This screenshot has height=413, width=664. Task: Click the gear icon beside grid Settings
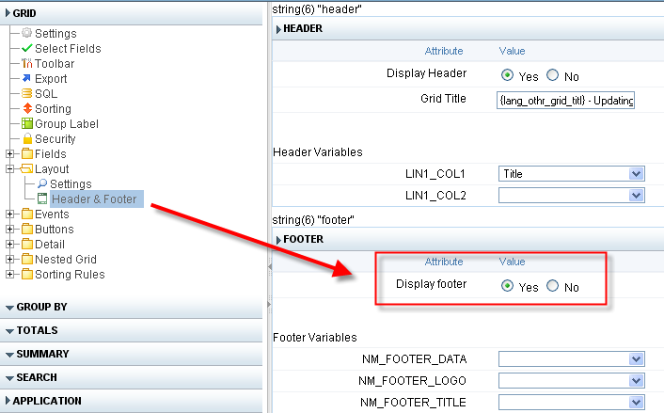26,33
